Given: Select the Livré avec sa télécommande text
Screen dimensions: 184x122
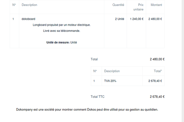Looking at the screenshot, I should [x=62, y=31].
